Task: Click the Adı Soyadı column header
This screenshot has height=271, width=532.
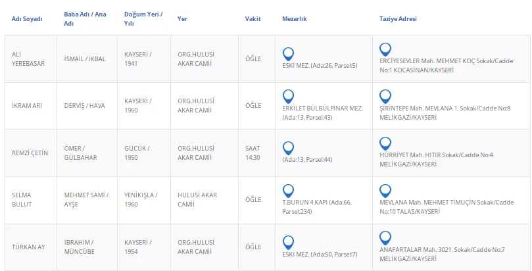Action: (x=27, y=18)
